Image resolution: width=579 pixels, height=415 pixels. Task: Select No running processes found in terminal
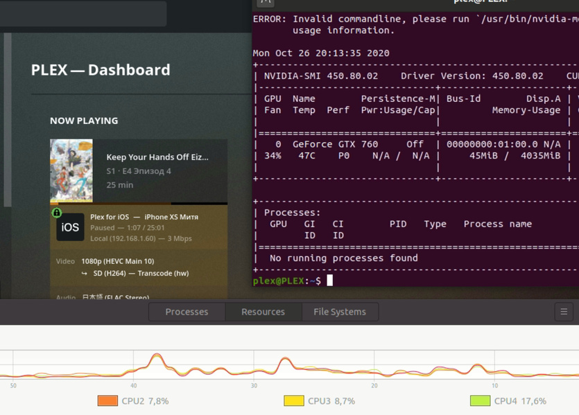pyautogui.click(x=344, y=258)
